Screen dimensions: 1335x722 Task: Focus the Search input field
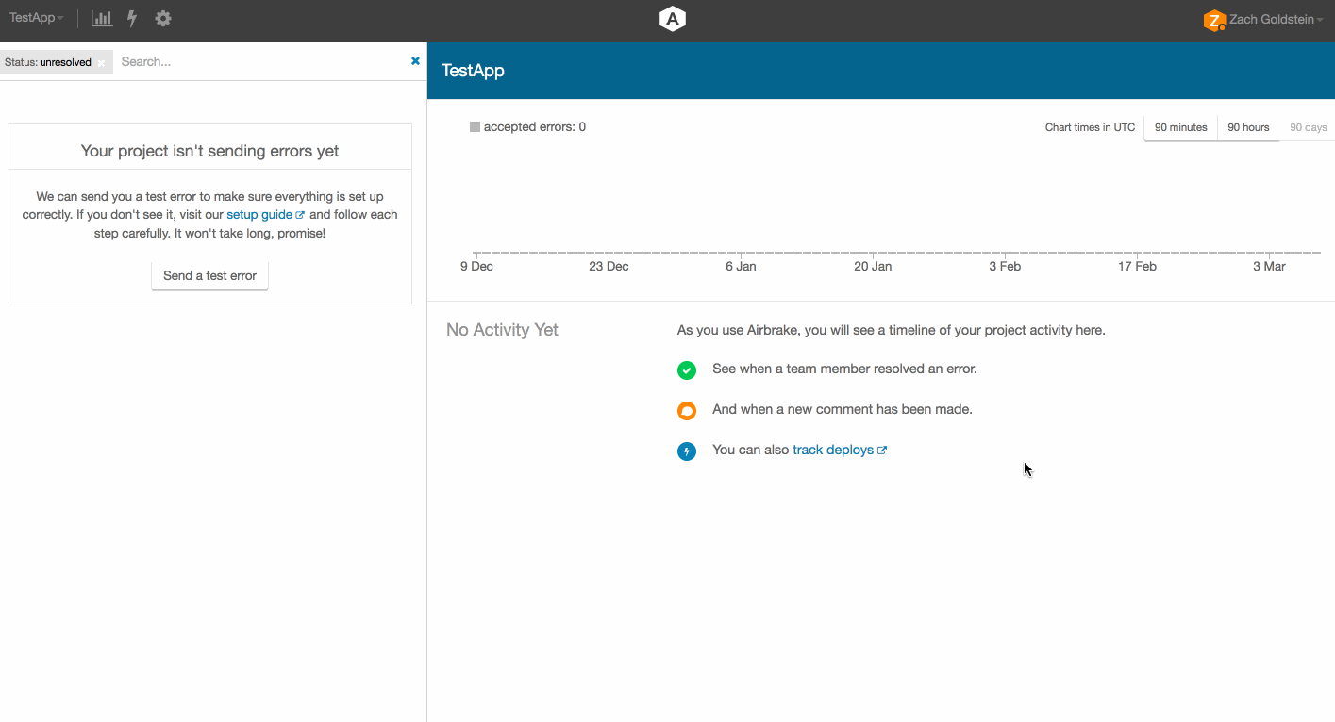click(260, 62)
